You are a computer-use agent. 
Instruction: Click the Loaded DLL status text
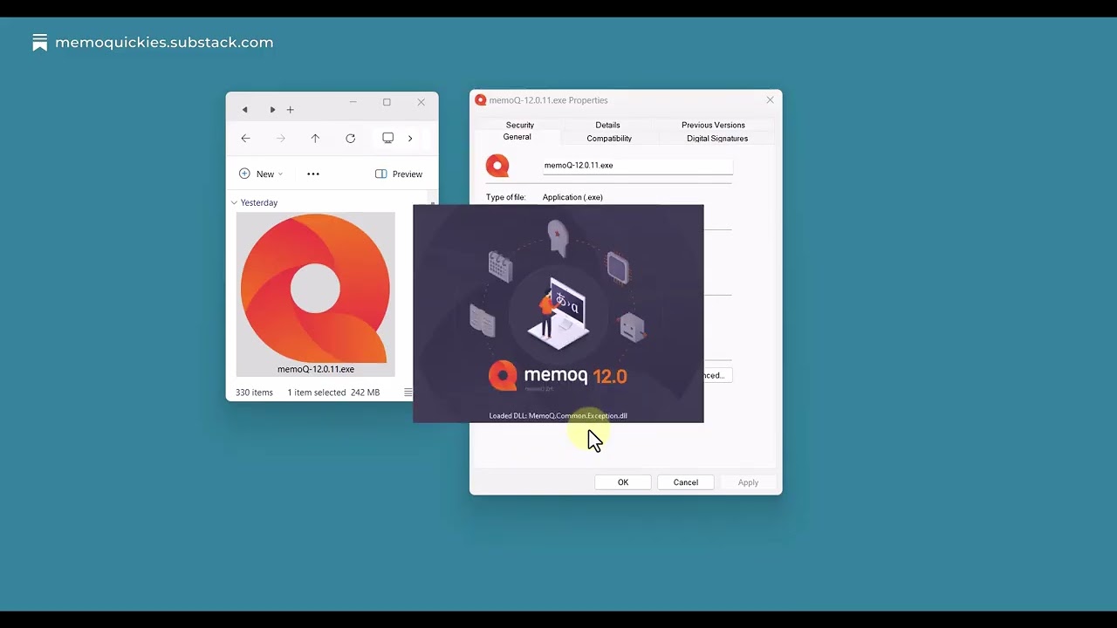point(558,416)
